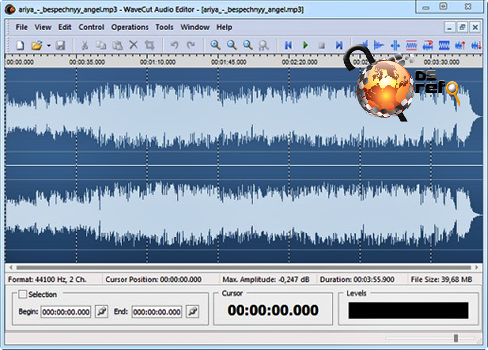Click the second blue waveform effect icon

[379, 45]
